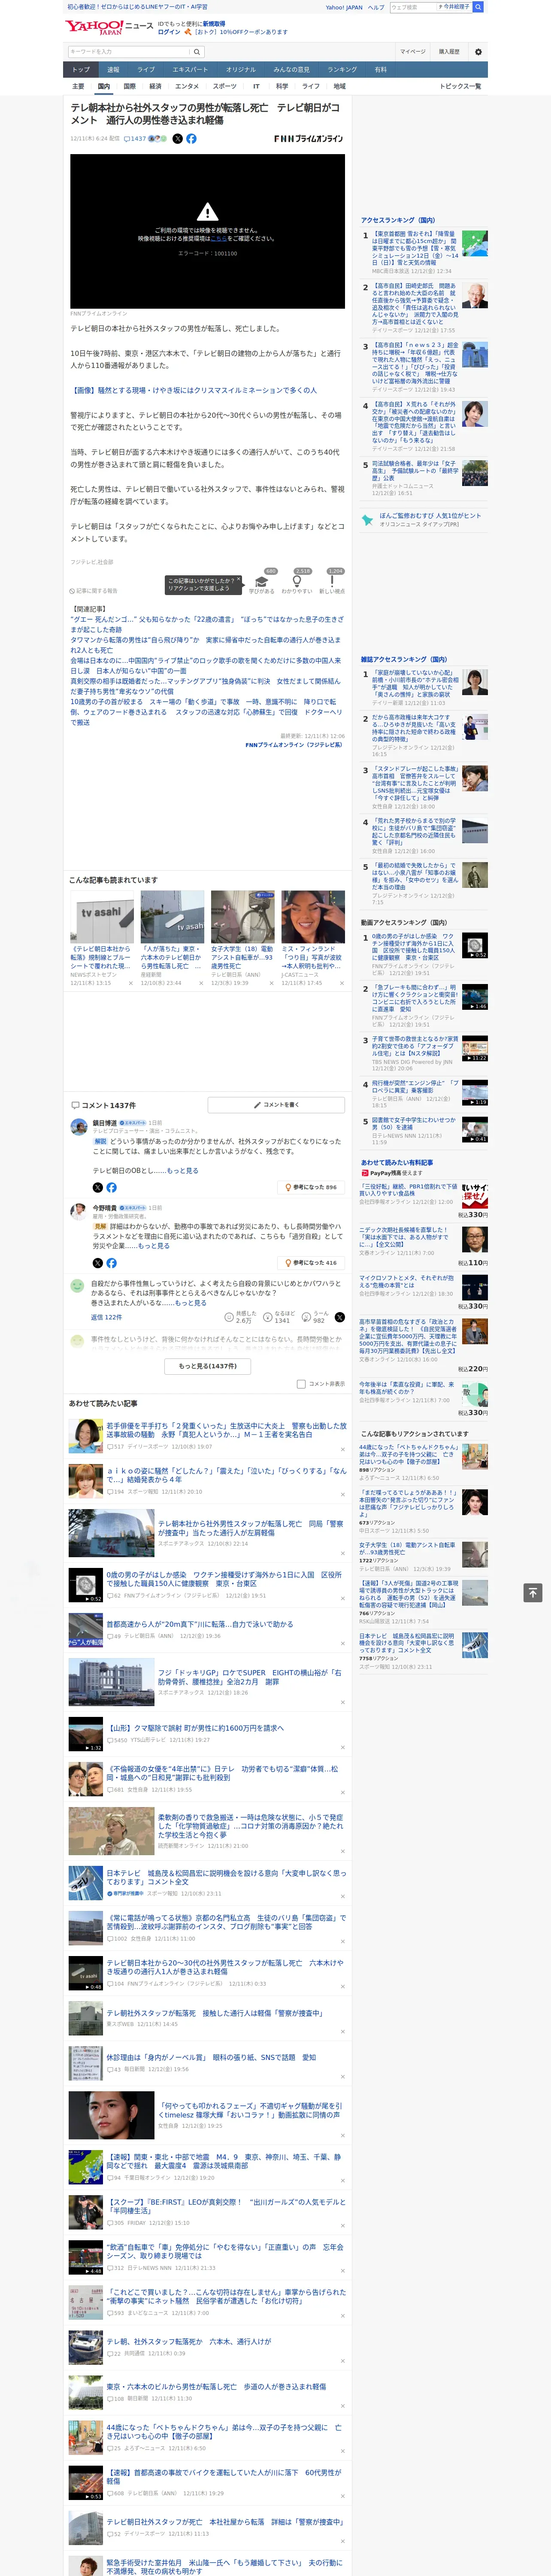
Task: Share 今野晴貴's comment on X
Action: pos(98,1263)
